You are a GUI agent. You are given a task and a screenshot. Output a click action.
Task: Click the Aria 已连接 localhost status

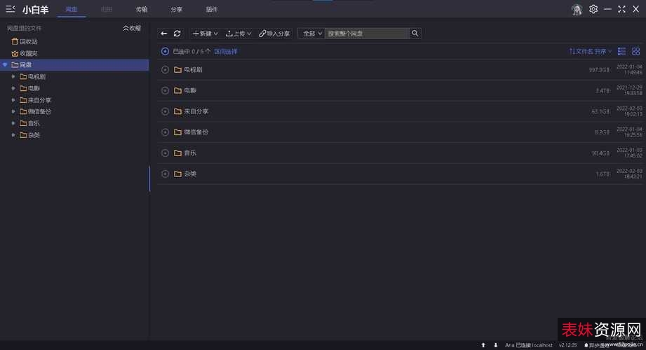(x=529, y=345)
